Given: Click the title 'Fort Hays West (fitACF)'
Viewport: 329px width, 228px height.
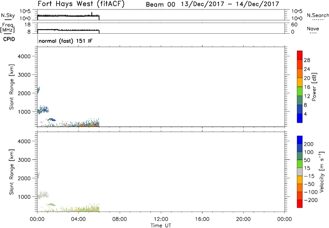Looking at the screenshot, I should coord(81,4).
